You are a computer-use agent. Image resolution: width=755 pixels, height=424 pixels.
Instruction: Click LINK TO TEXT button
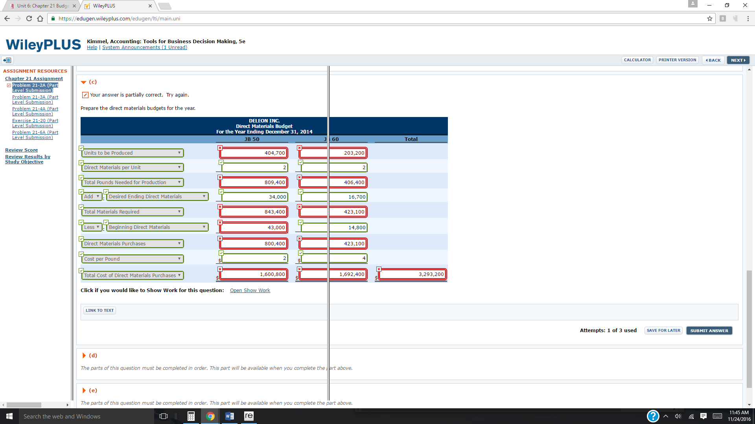[x=99, y=311]
